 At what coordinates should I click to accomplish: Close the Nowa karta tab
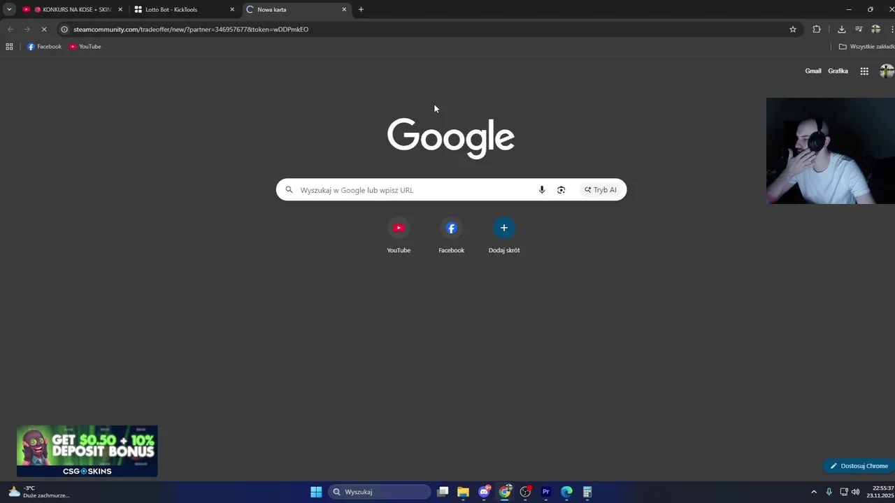(344, 10)
